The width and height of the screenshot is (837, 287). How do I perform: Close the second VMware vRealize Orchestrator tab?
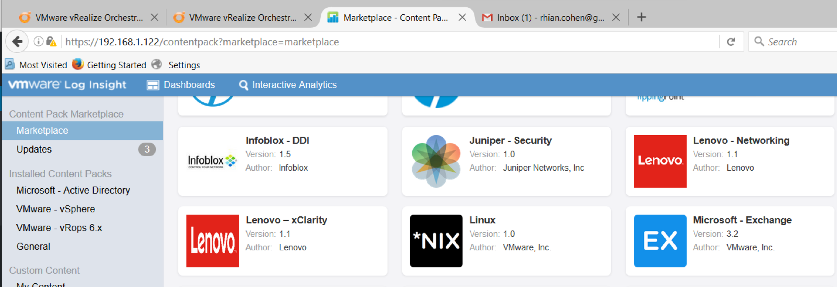(308, 17)
